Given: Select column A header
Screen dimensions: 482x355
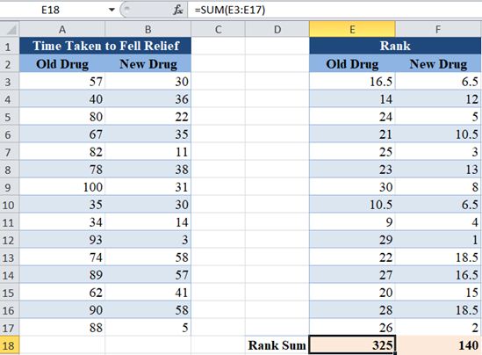Looking at the screenshot, I should (62, 30).
